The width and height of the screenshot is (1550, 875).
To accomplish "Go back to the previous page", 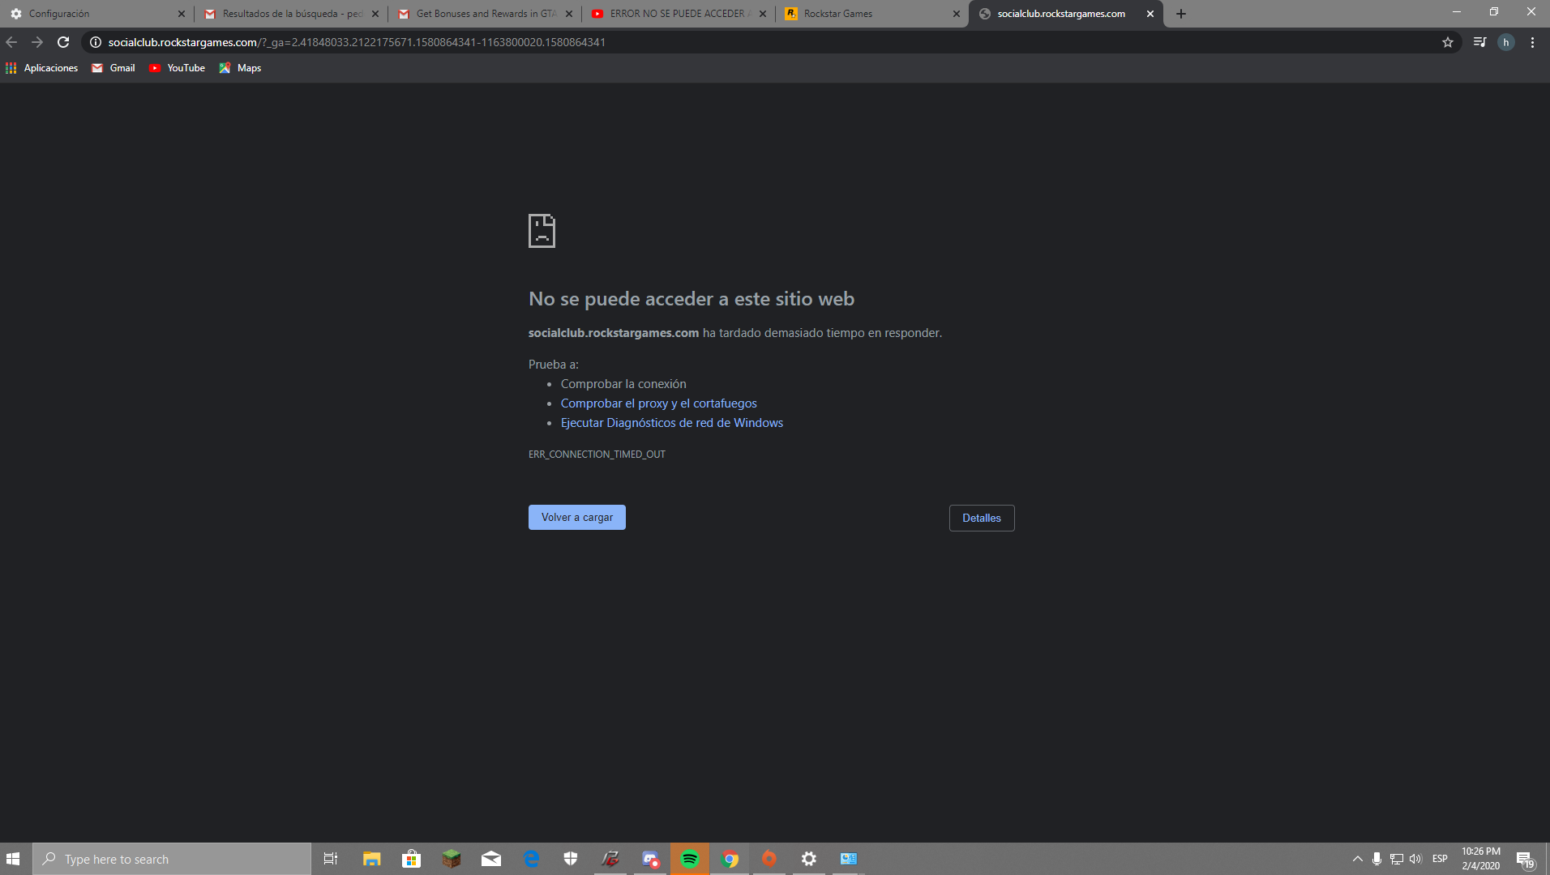I will pyautogui.click(x=11, y=42).
